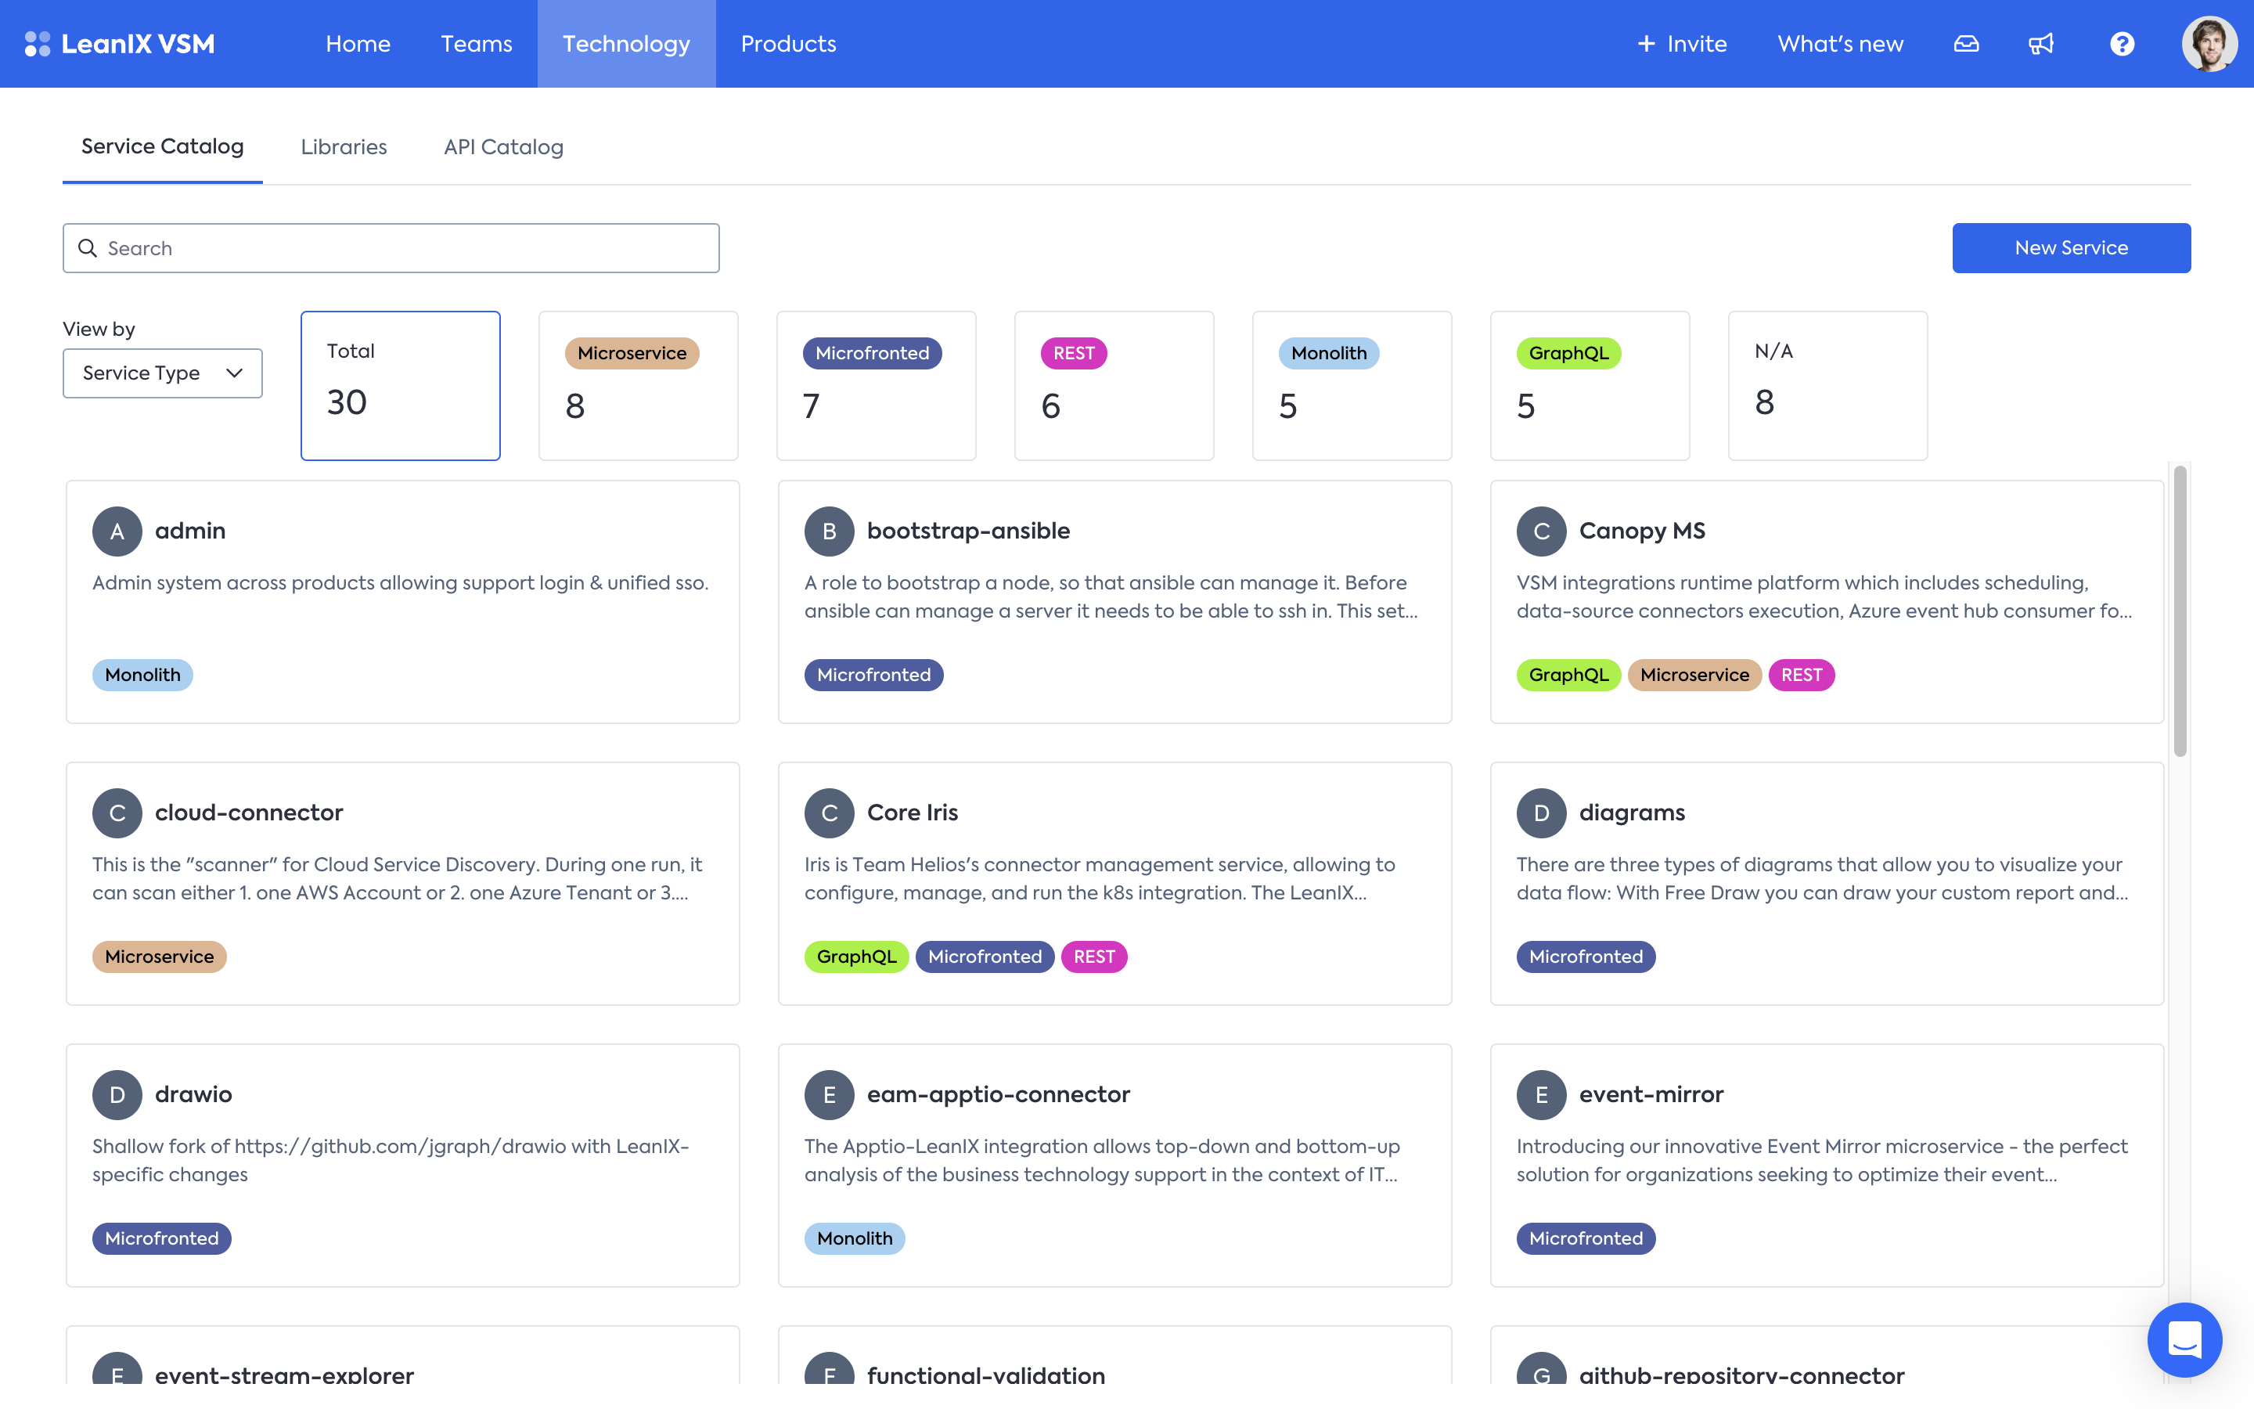Click the Core Iris letter avatar
Image resolution: width=2254 pixels, height=1409 pixels.
pyautogui.click(x=829, y=813)
